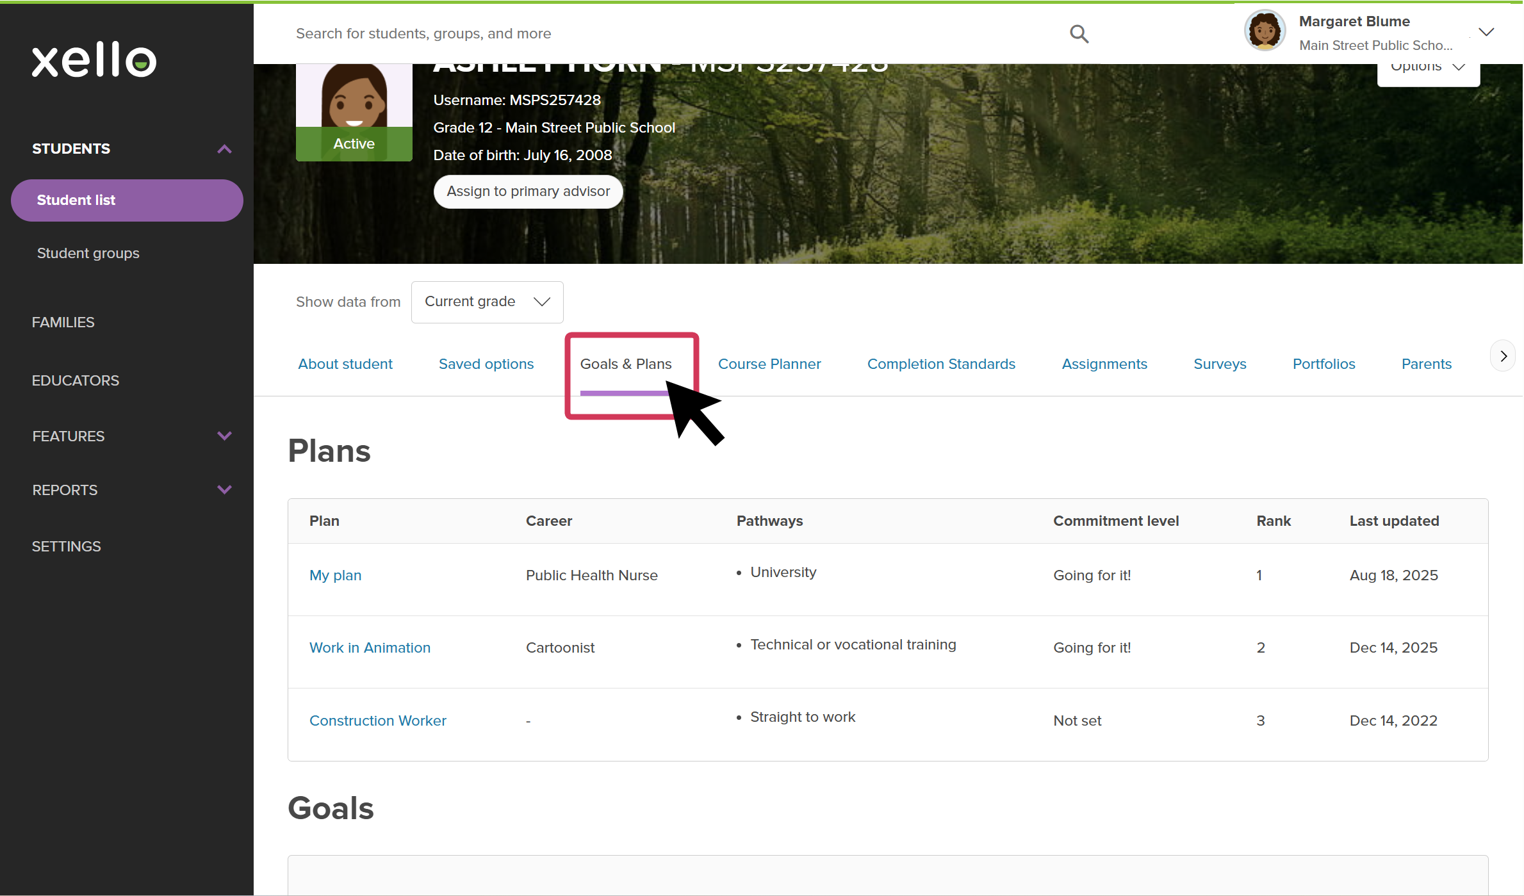
Task: Select the Saved options tab
Action: click(486, 364)
